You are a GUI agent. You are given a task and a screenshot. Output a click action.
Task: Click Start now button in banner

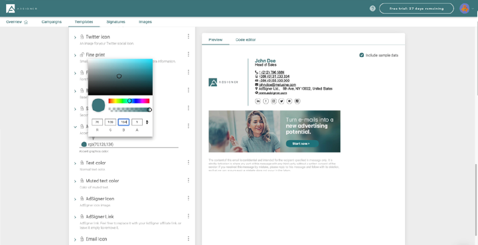tap(302, 143)
